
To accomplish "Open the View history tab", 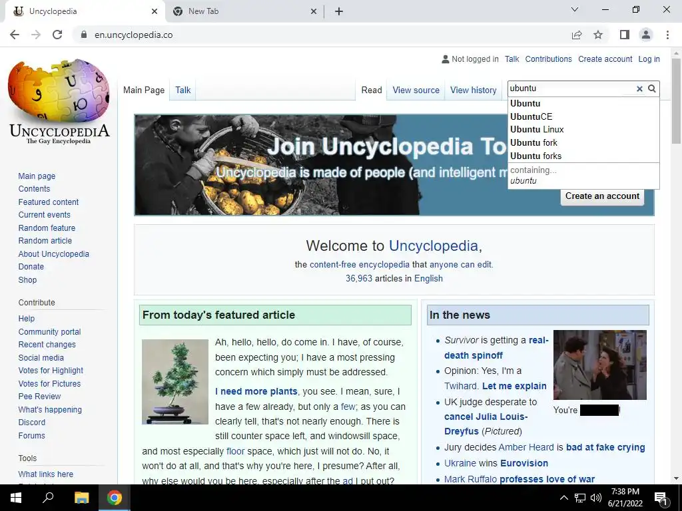I will (474, 90).
